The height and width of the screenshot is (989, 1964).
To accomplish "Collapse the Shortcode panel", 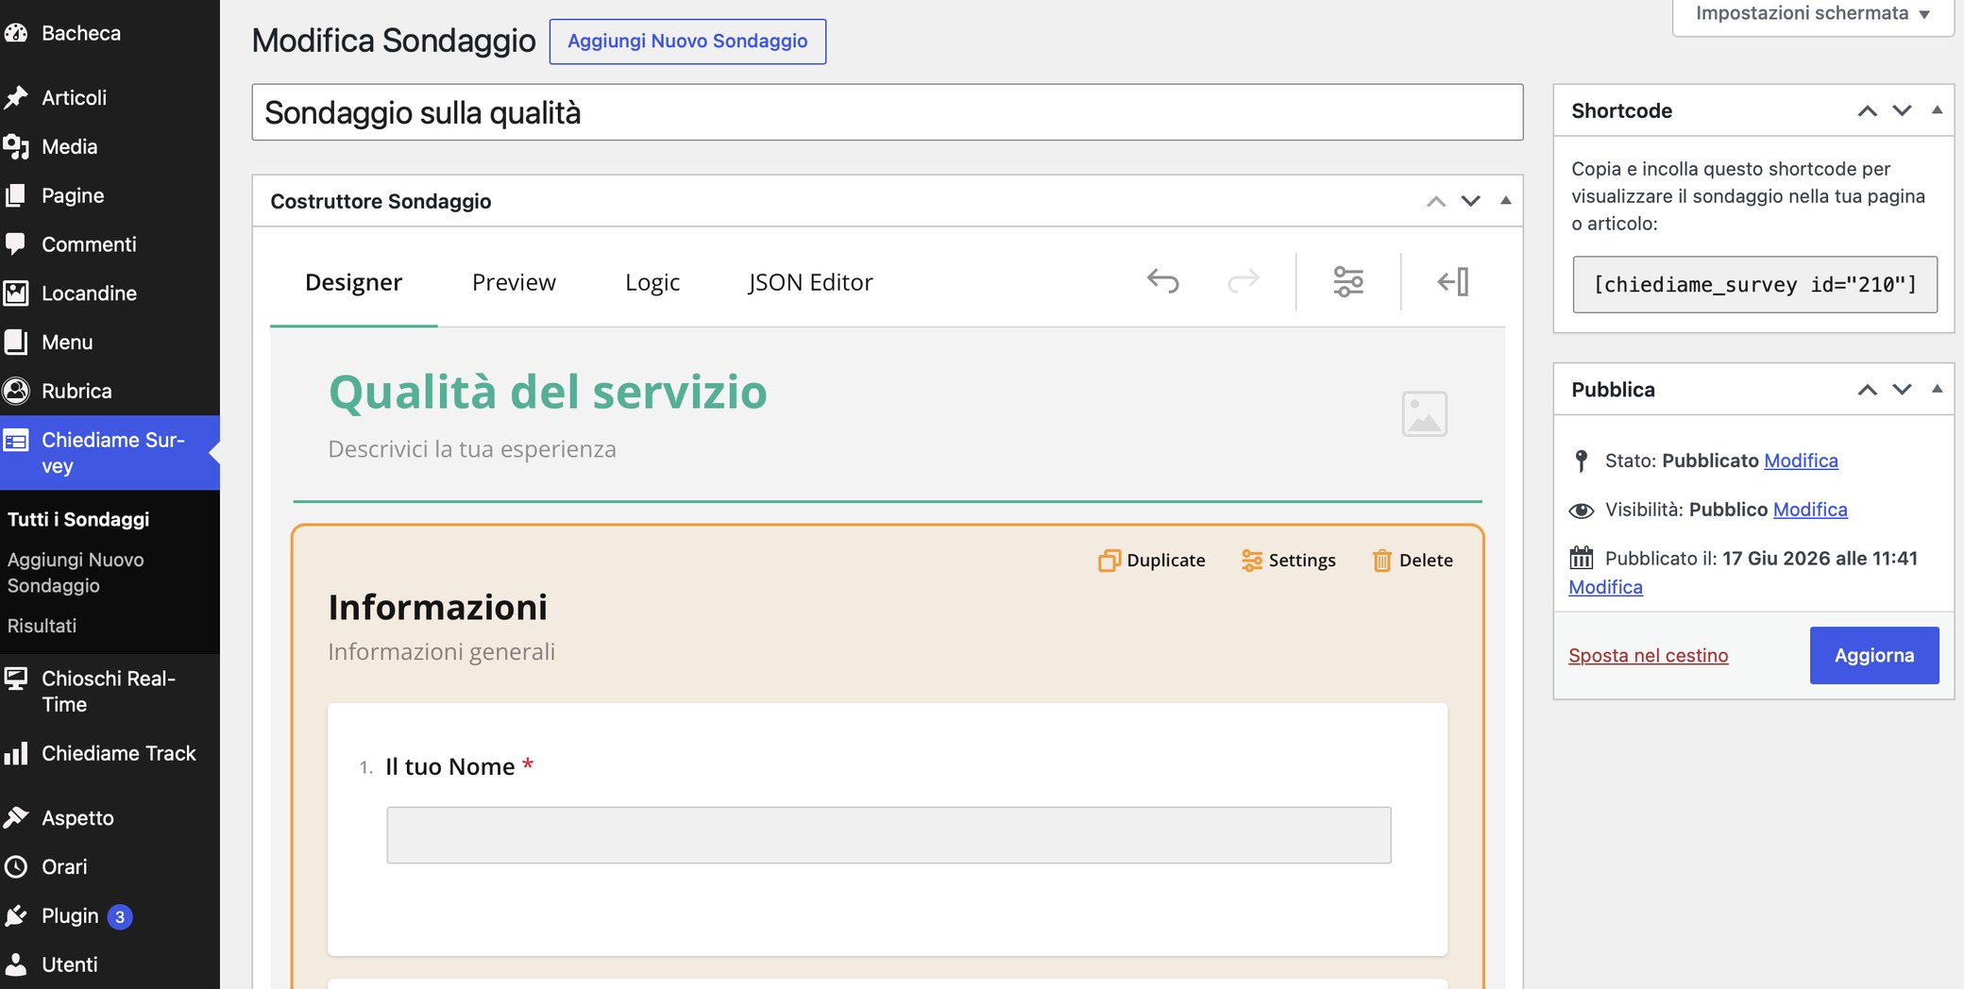I will pyautogui.click(x=1938, y=110).
